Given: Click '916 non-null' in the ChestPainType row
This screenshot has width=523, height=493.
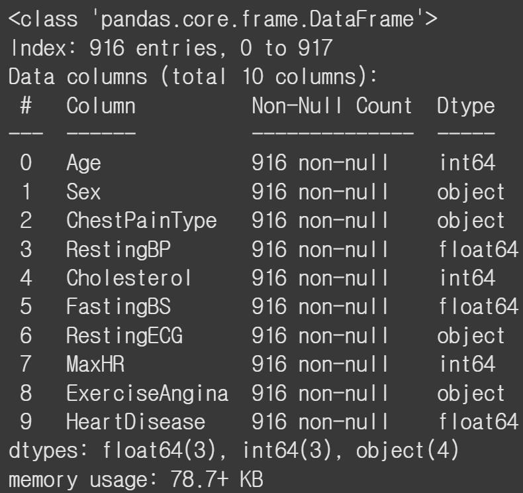Looking at the screenshot, I should click(x=320, y=220).
